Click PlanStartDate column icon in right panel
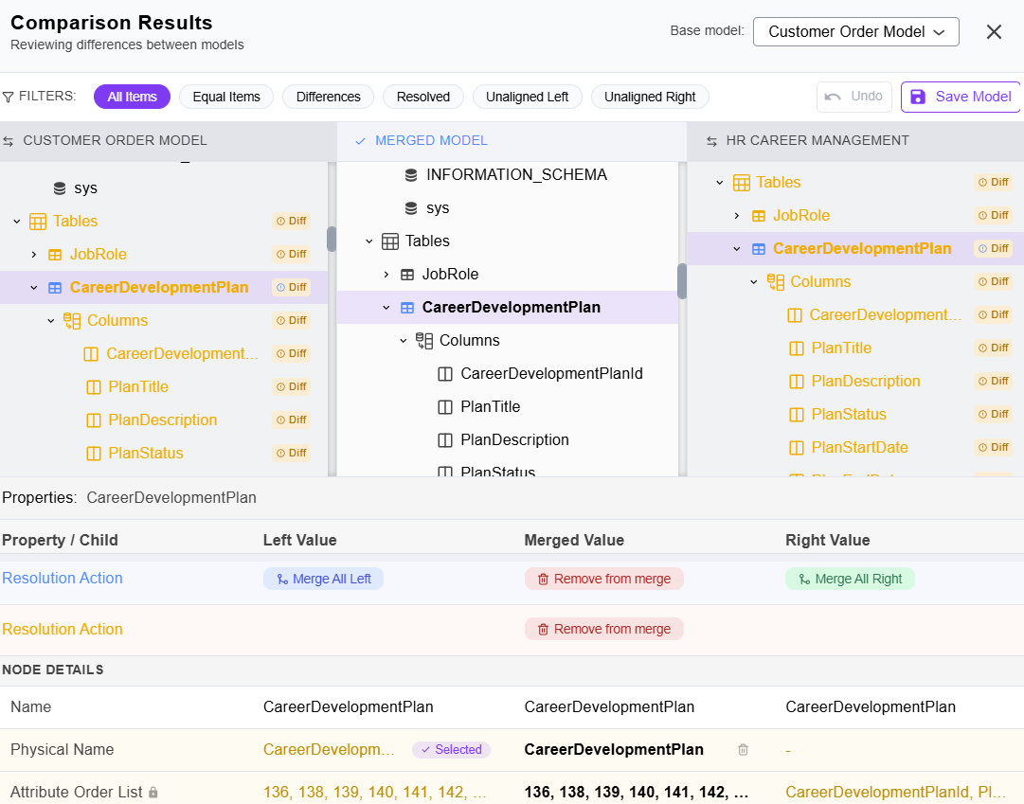 (x=796, y=448)
